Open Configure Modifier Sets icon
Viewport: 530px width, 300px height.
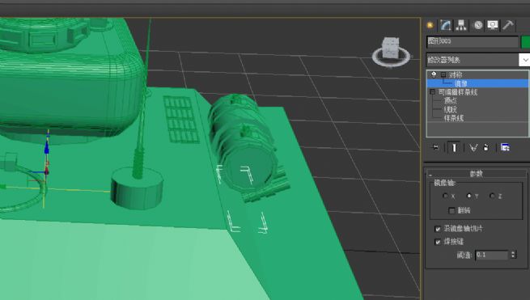coord(505,147)
